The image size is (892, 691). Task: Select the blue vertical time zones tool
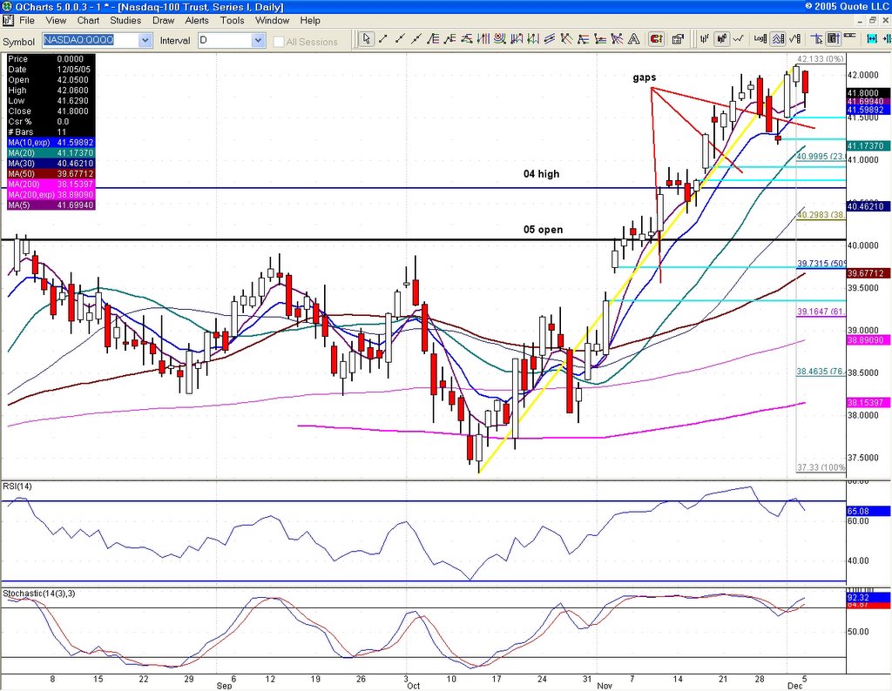(517, 38)
